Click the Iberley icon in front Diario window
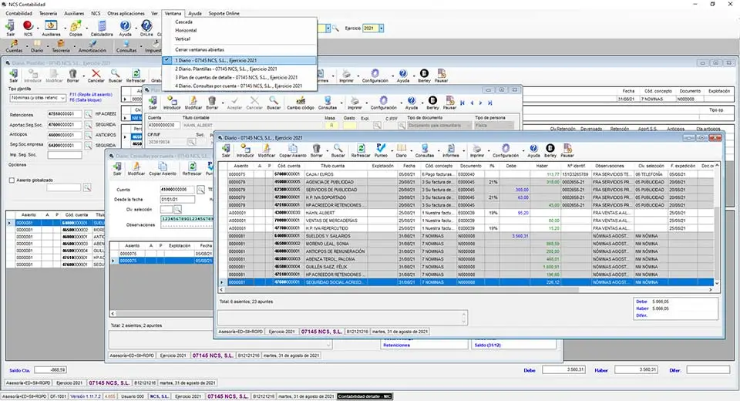Image resolution: width=740 pixels, height=401 pixels. click(550, 150)
